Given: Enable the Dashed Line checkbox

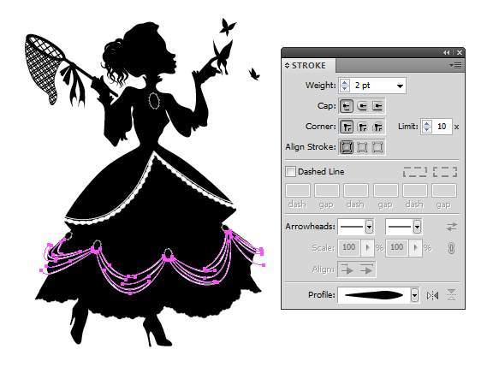Looking at the screenshot, I should click(x=290, y=172).
